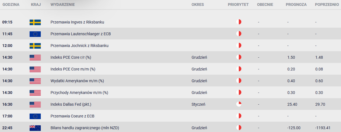Click the PRIORYTET column header

point(238,5)
